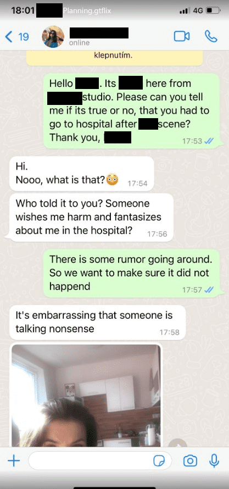Select the sent "Hello" message at 17:53
The image size is (229, 489).
[x=131, y=111]
